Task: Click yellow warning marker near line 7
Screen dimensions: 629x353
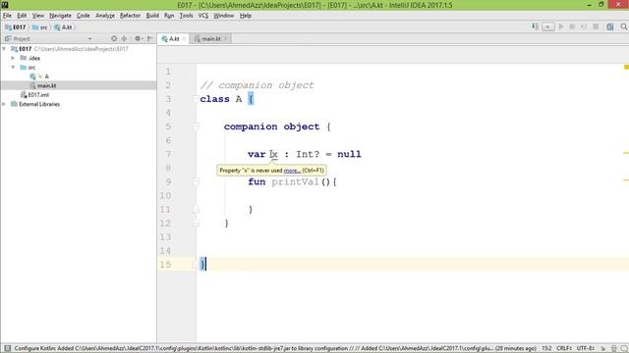Action: coord(626,153)
